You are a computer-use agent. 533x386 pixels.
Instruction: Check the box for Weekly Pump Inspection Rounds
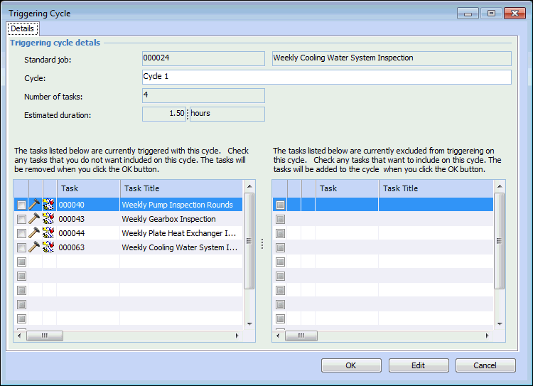click(21, 205)
